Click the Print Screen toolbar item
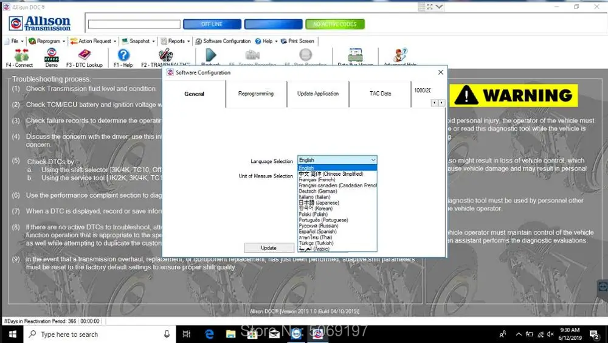Viewport: 608px width, 343px height. point(297,41)
